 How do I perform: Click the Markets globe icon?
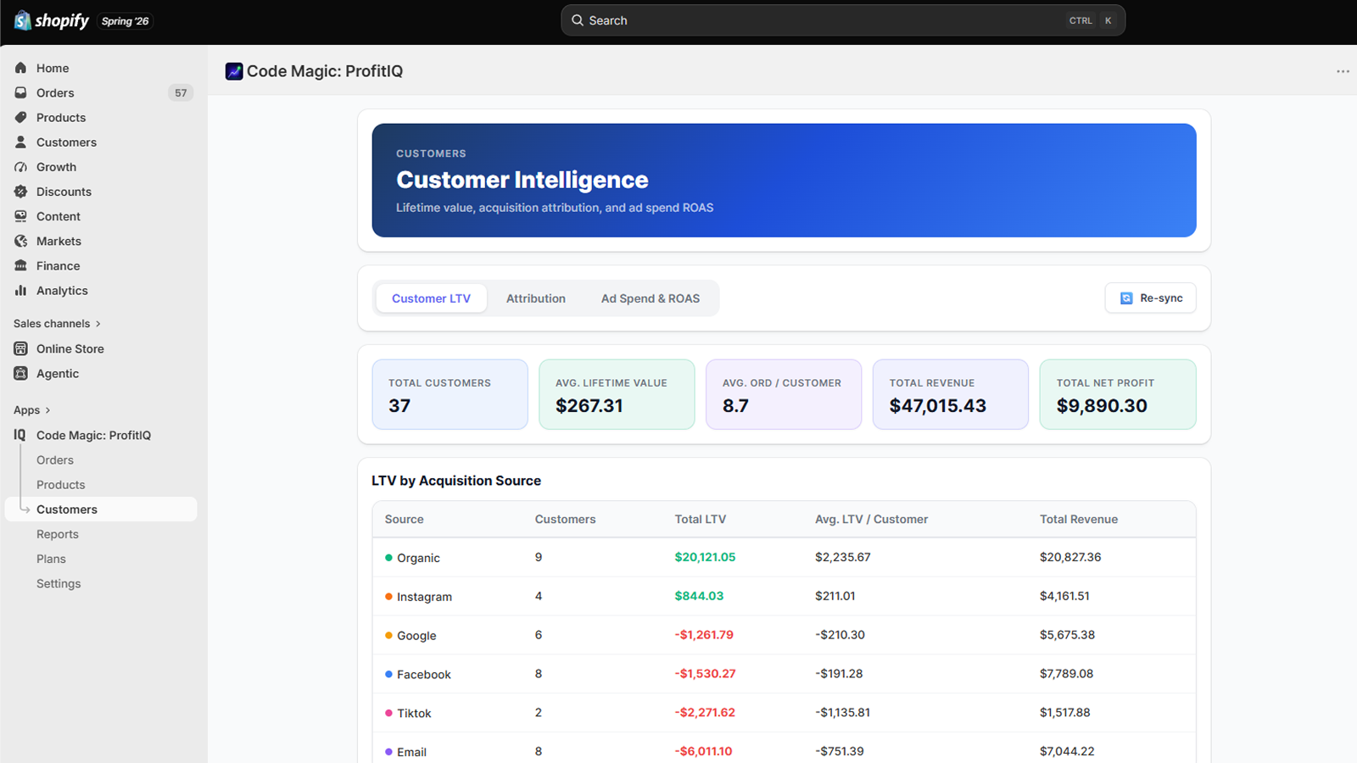tap(21, 241)
